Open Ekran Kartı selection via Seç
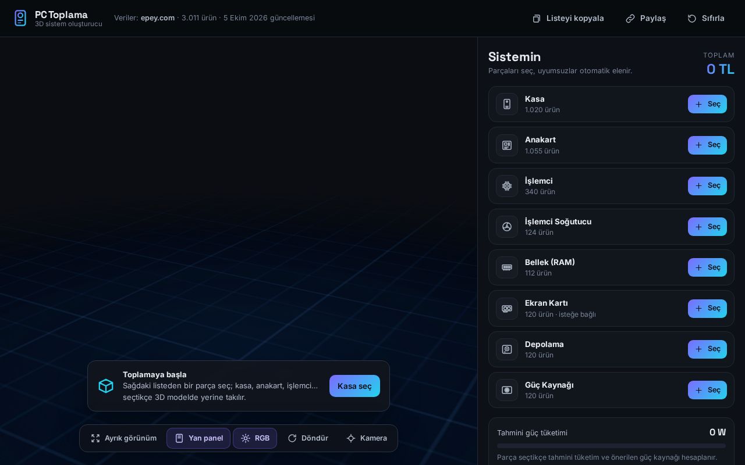The width and height of the screenshot is (745, 465). coord(707,309)
